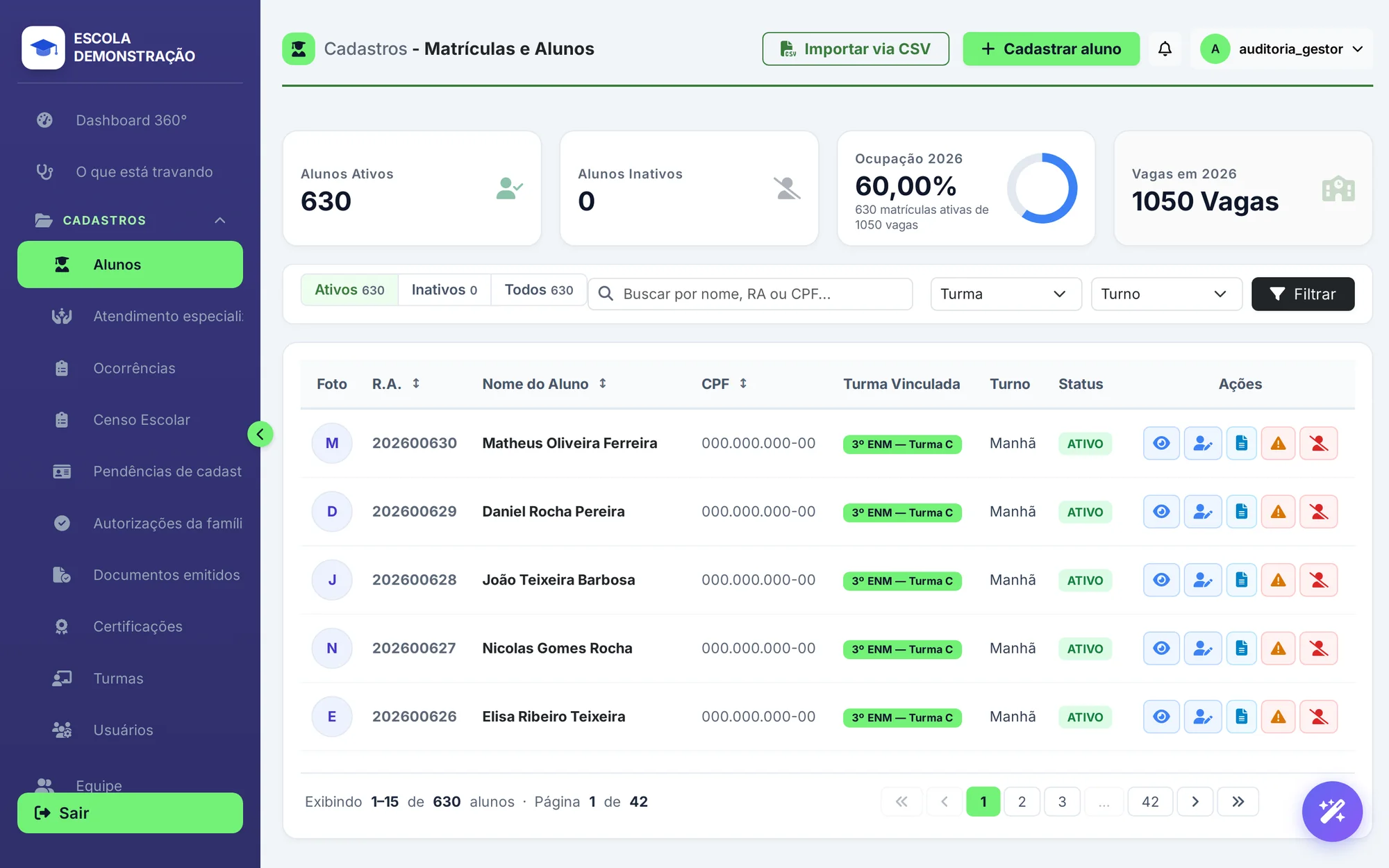
Task: Open the Turno filter dropdown
Action: pyautogui.click(x=1166, y=294)
